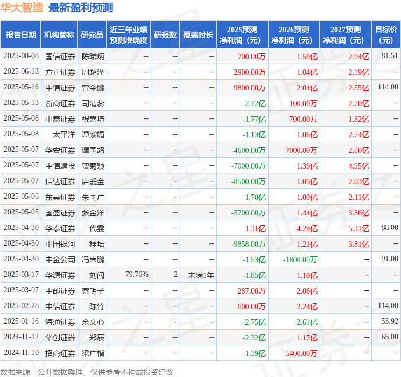The width and height of the screenshot is (401, 377).
Task: Click the -1800.00万 value
Action: (x=300, y=260)
